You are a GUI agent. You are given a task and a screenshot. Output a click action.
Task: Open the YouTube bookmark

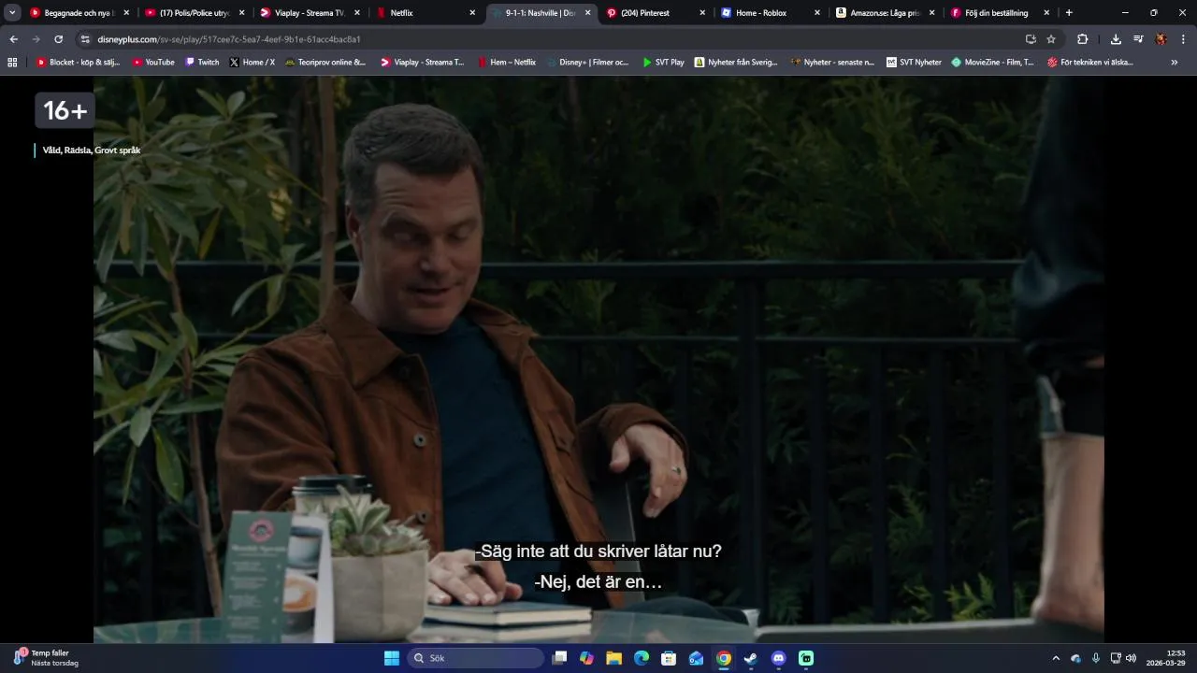153,62
